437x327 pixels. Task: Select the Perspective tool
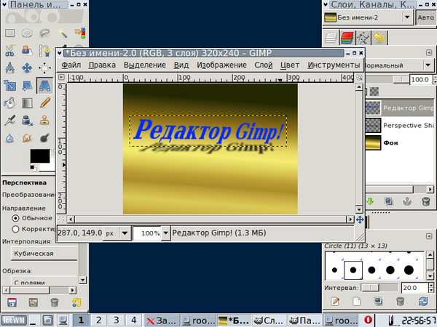tap(44, 85)
